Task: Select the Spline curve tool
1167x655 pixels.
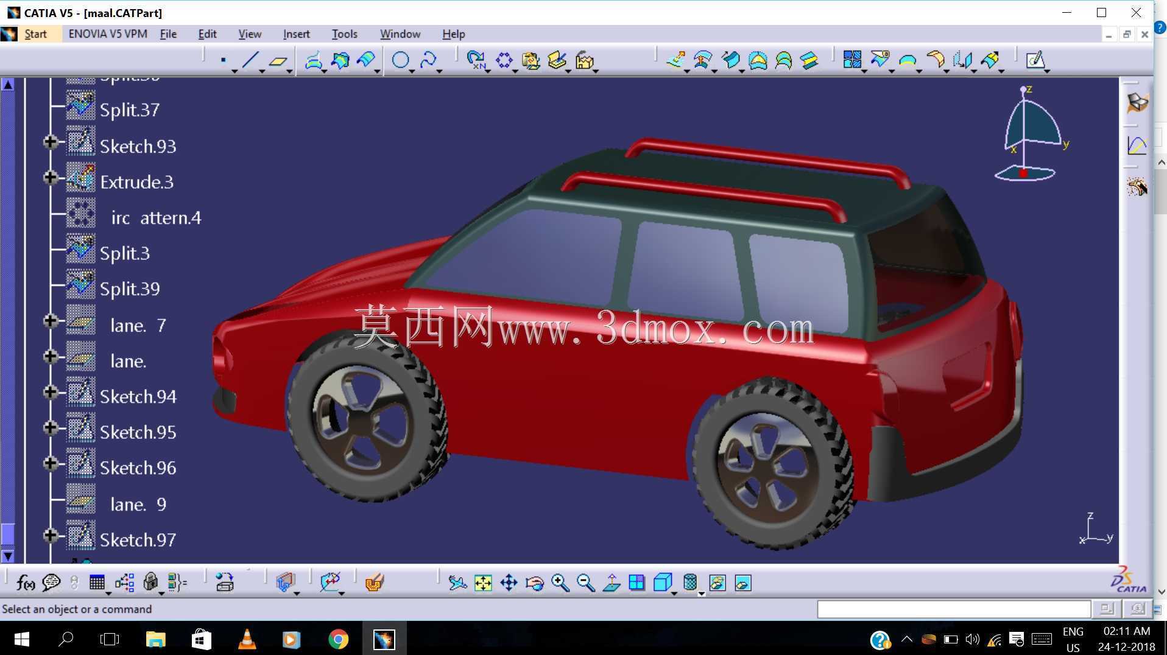Action: (x=428, y=60)
